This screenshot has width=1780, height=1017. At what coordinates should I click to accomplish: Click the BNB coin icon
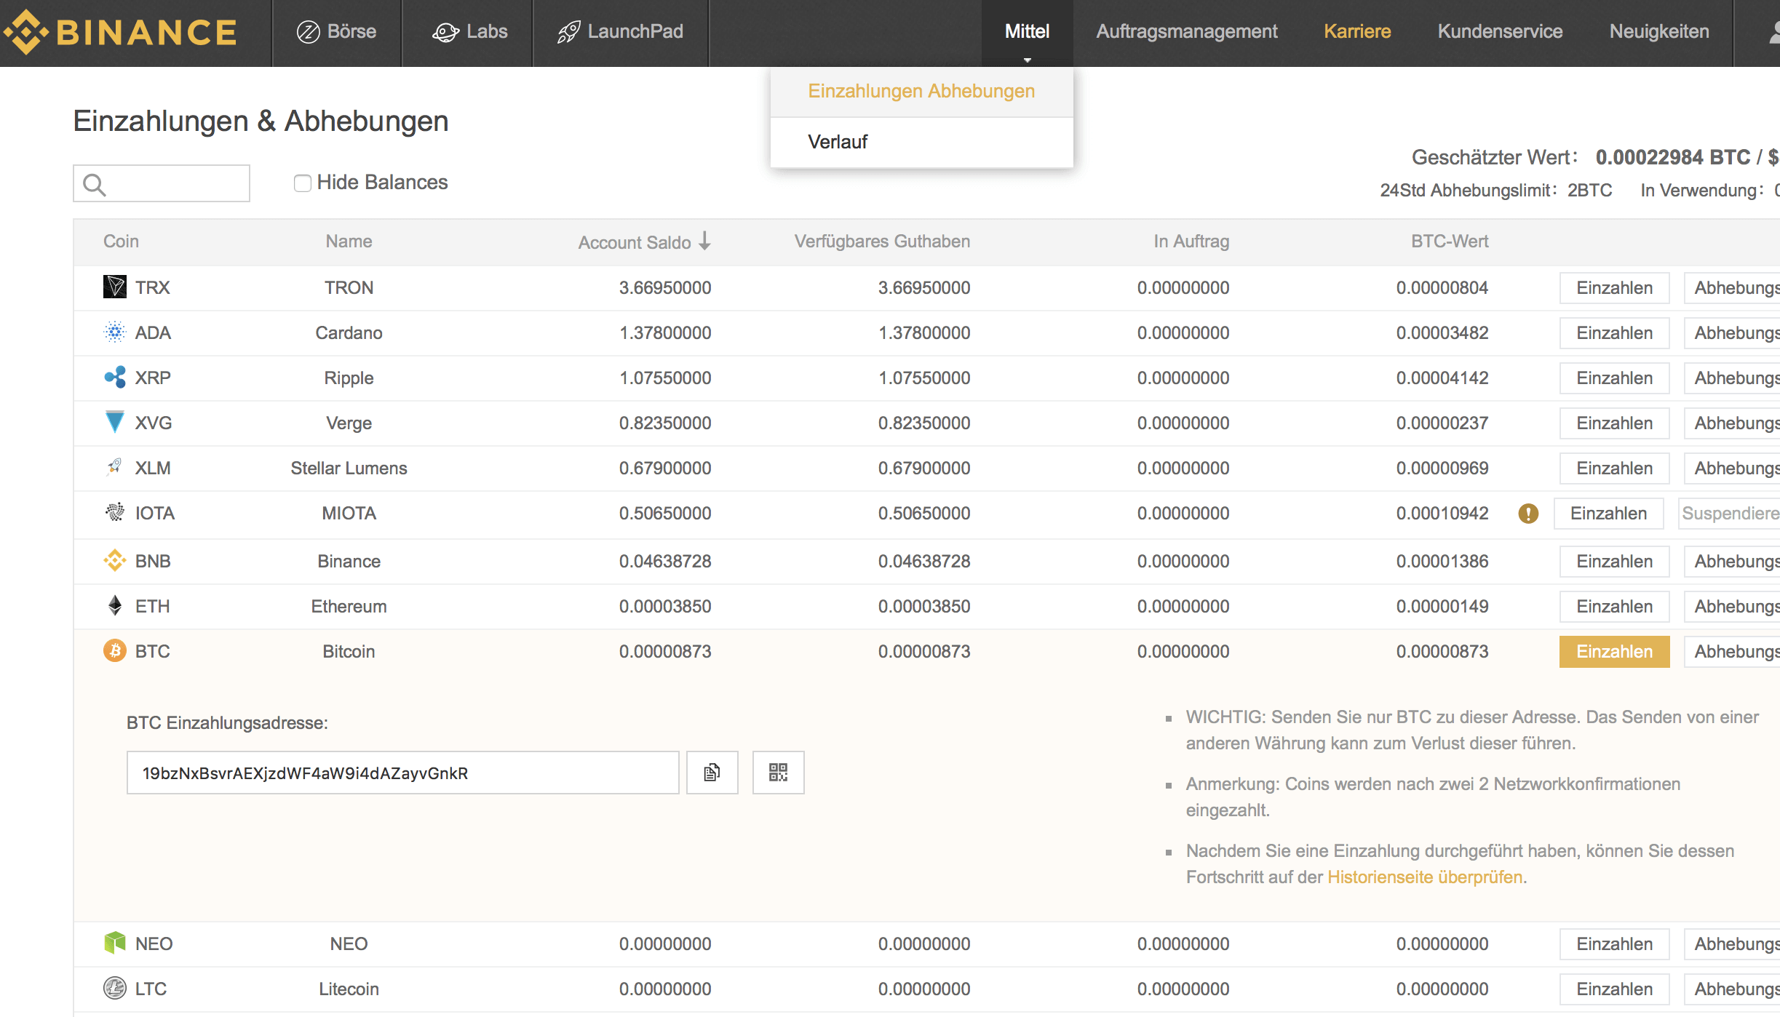point(115,560)
